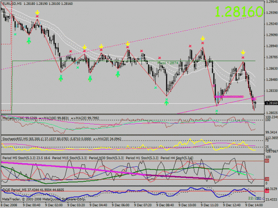Click the 1.29390 price axis label
The image size is (278, 208).
pyautogui.click(x=272, y=13)
